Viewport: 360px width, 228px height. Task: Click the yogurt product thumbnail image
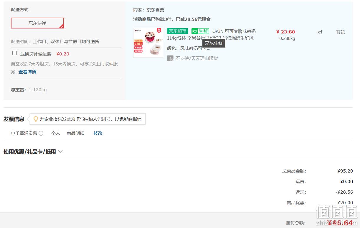point(148,43)
